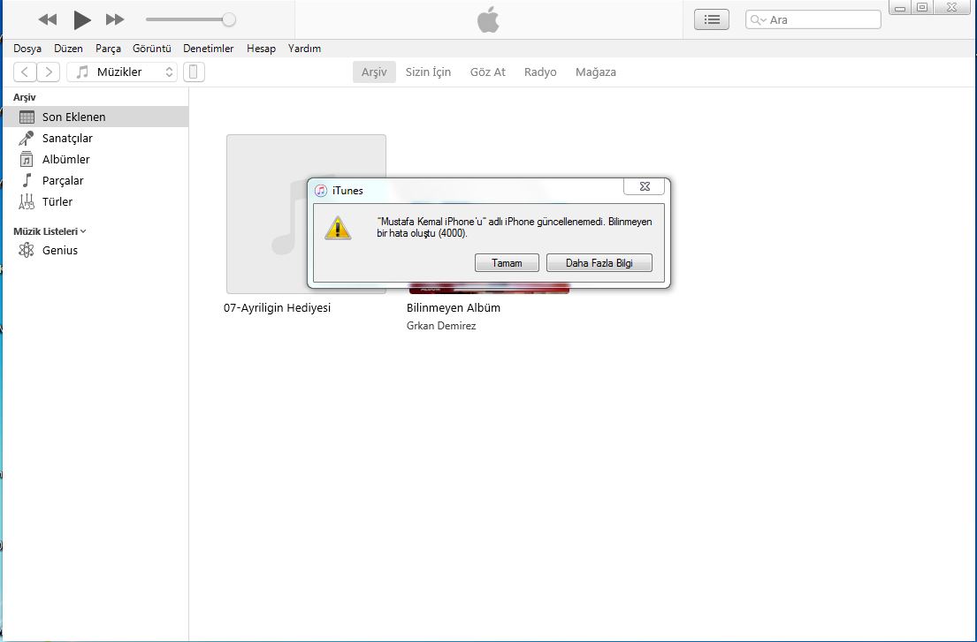Image resolution: width=977 pixels, height=642 pixels.
Task: Maximize the iTunes window
Action: [x=923, y=7]
